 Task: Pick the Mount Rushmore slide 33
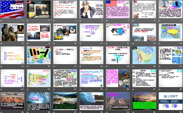[117, 101]
